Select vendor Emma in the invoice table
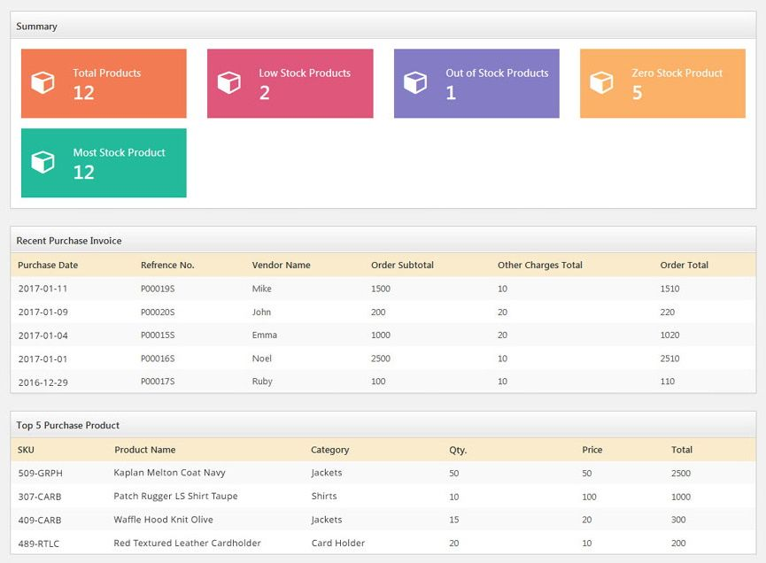 click(264, 335)
